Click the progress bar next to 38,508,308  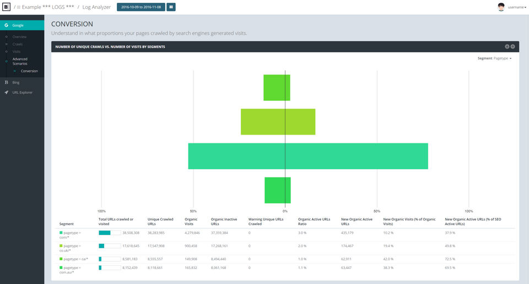(110, 233)
